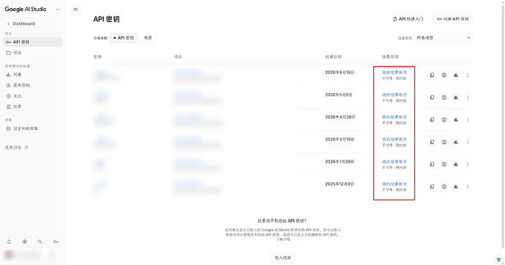Open more options for 2026年1月28日 key
The width and height of the screenshot is (505, 265).
coord(468,164)
